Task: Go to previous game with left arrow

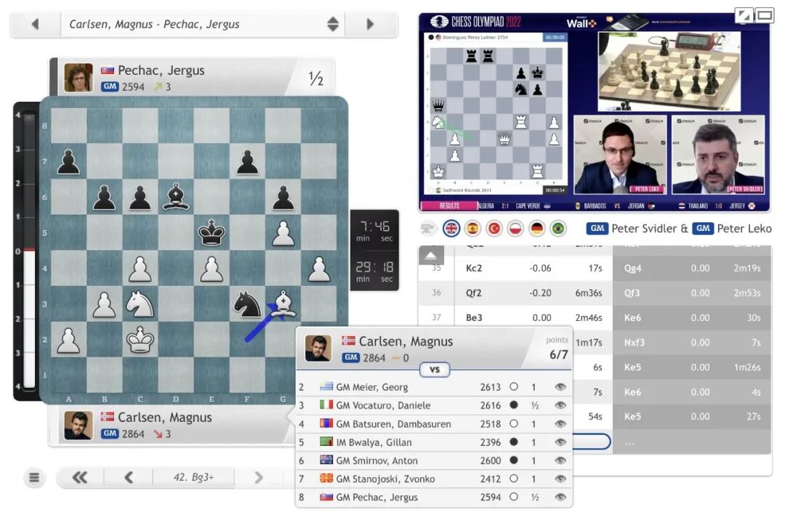Action: 35,24
